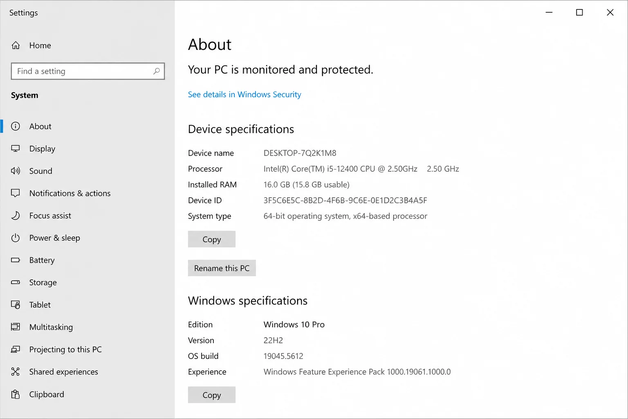Screen dimensions: 628x419
Task: Click the Edition label
Action: pos(200,324)
